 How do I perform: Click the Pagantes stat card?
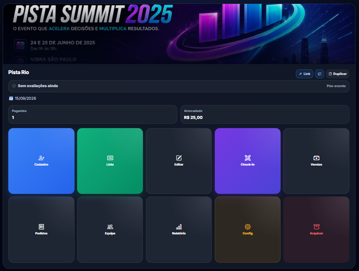pyautogui.click(x=93, y=115)
